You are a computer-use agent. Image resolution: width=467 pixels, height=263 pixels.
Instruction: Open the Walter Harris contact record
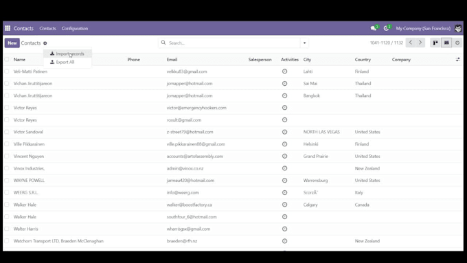point(26,229)
